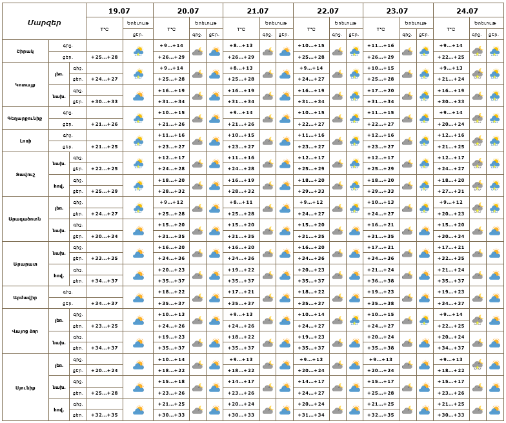This screenshot has height=423, width=506.
Task: Click Շիրակ 19.07 temperature +25...+28
Action: (105, 57)
